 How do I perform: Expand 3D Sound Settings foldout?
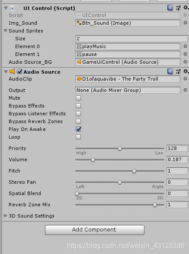point(6,215)
